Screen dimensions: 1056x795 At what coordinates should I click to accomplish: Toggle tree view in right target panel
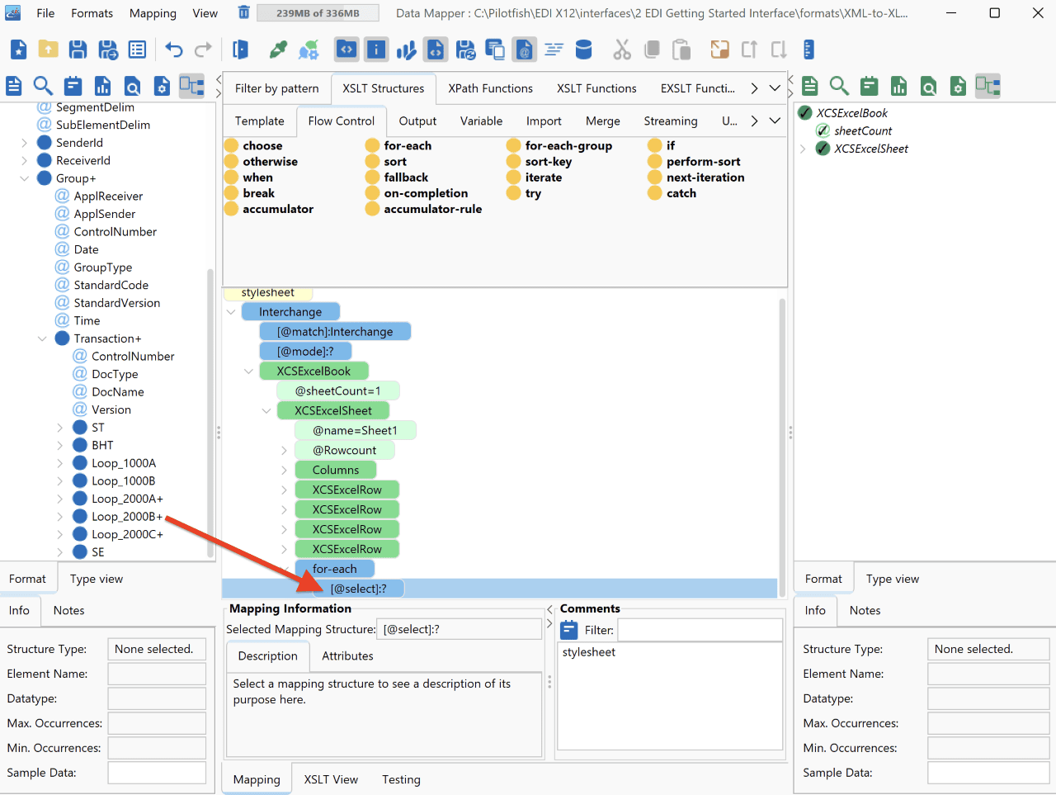(988, 86)
